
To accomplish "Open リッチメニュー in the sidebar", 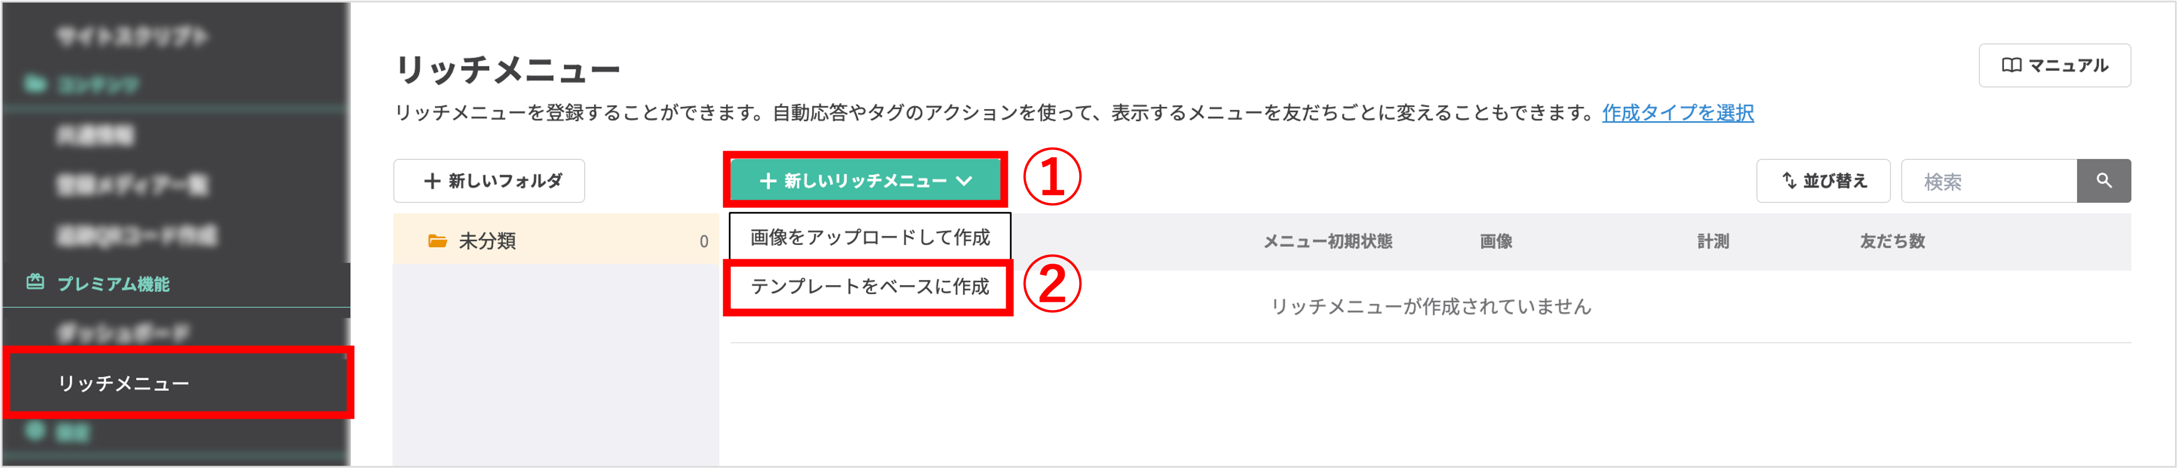I will pyautogui.click(x=124, y=384).
